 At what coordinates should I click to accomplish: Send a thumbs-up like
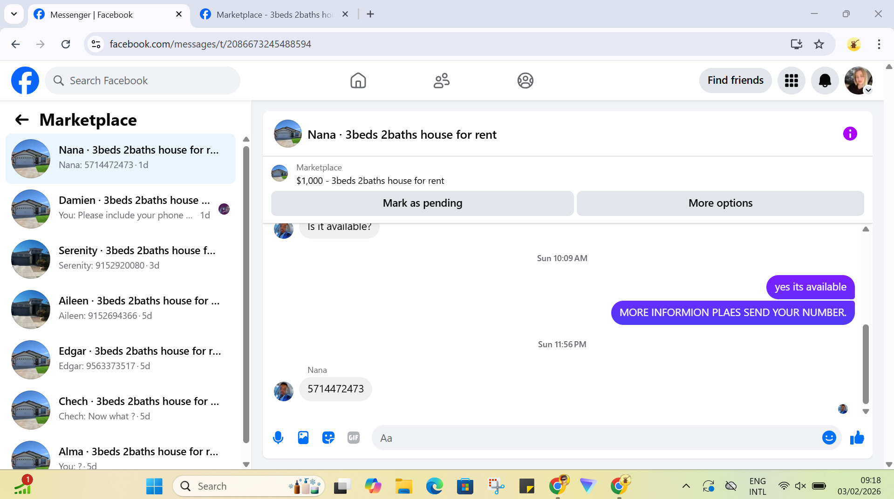tap(857, 438)
